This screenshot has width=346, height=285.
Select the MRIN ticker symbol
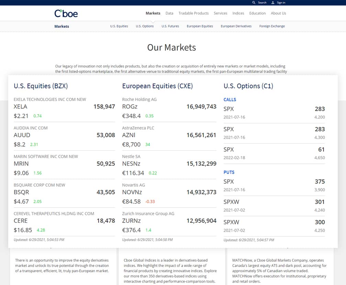[x=21, y=164]
